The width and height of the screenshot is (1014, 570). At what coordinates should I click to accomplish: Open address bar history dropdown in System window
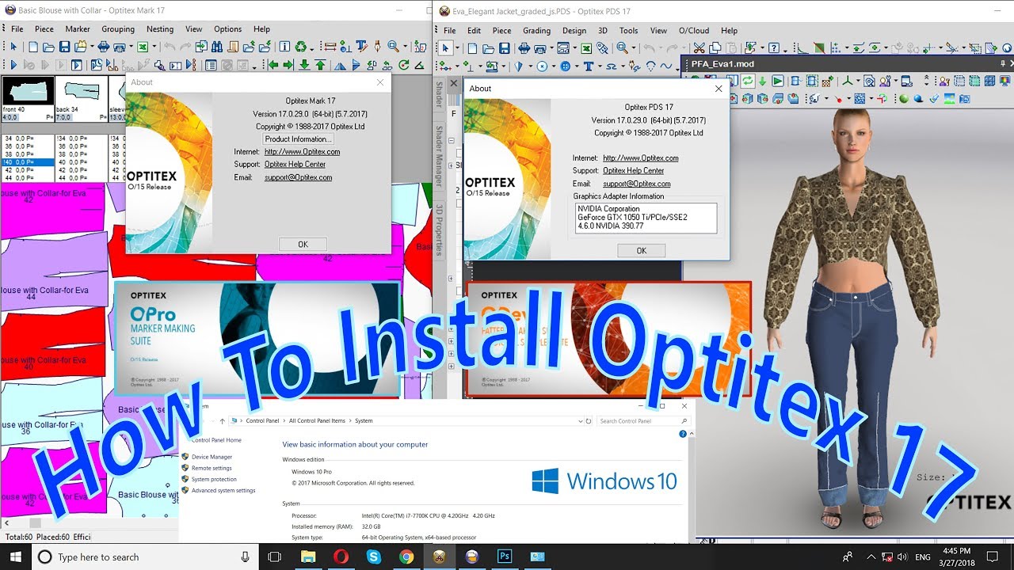click(x=581, y=420)
